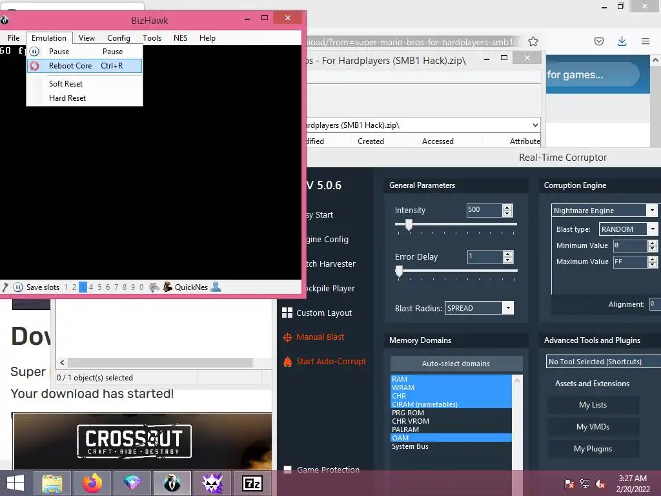Decrease Maximum Value spinner
Viewport: 661px width, 496px height.
[x=652, y=265]
